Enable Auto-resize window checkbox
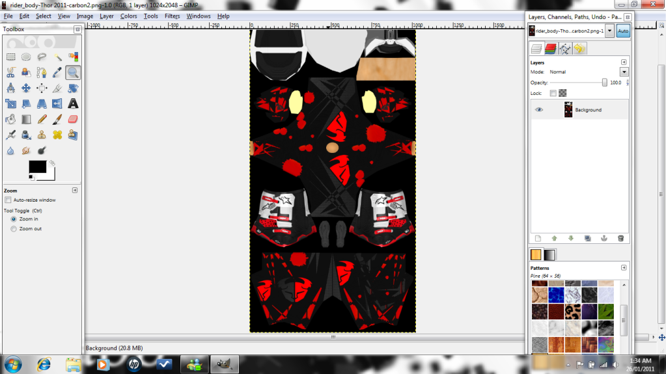Screen dimensions: 666x374 click(x=8, y=200)
